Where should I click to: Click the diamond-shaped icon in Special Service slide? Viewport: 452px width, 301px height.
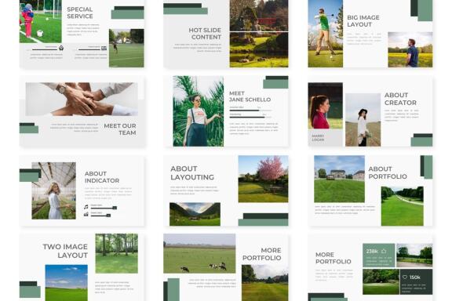(x=61, y=48)
